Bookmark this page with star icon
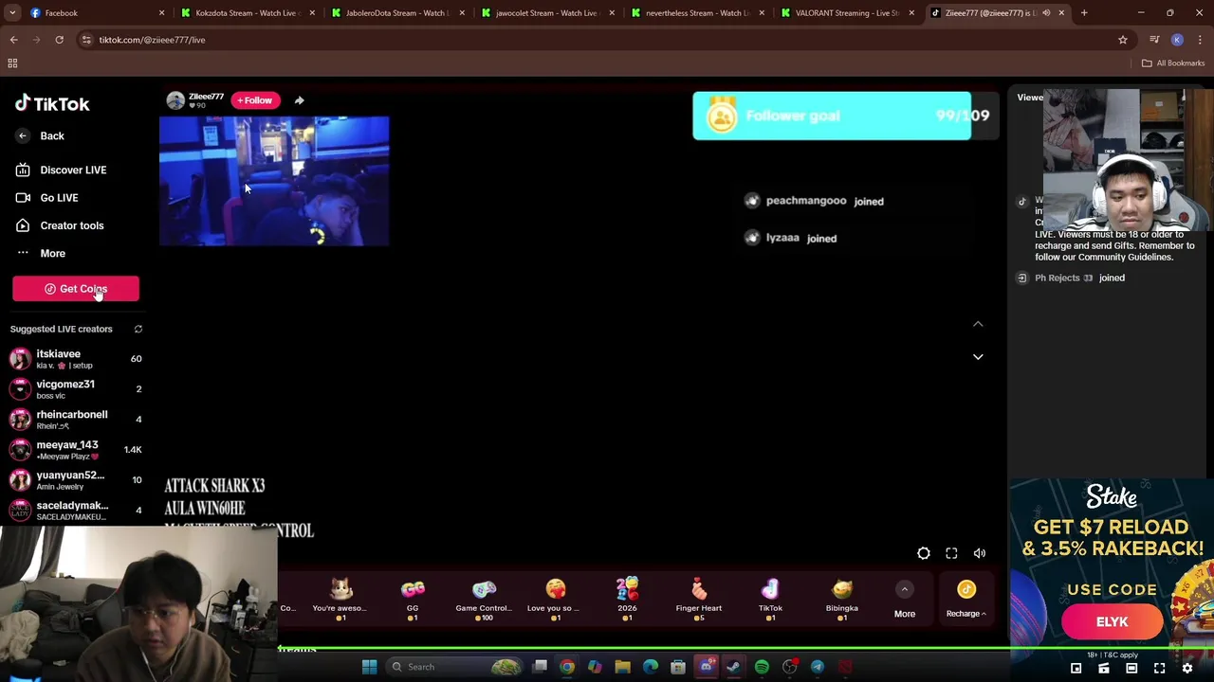1214x682 pixels. (x=1123, y=40)
